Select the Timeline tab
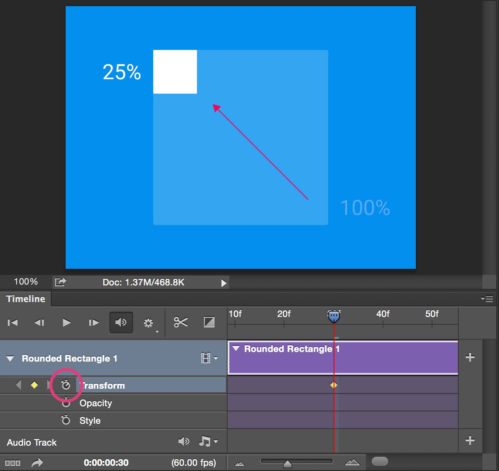Viewport: 499px width, 471px height. click(26, 299)
